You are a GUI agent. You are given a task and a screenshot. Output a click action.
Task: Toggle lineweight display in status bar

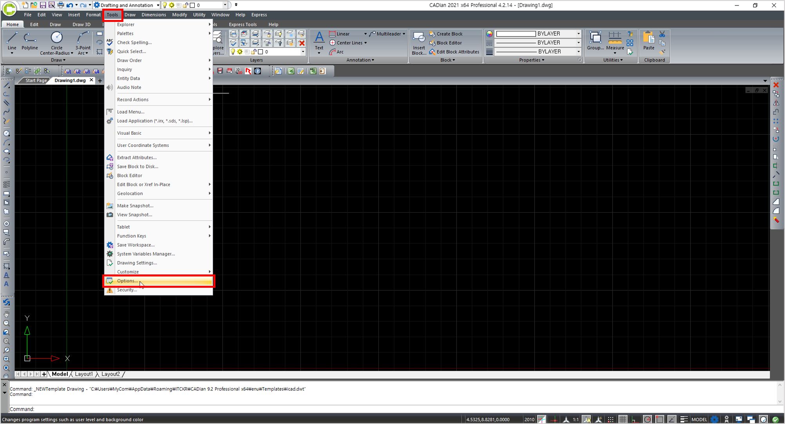[x=684, y=419]
